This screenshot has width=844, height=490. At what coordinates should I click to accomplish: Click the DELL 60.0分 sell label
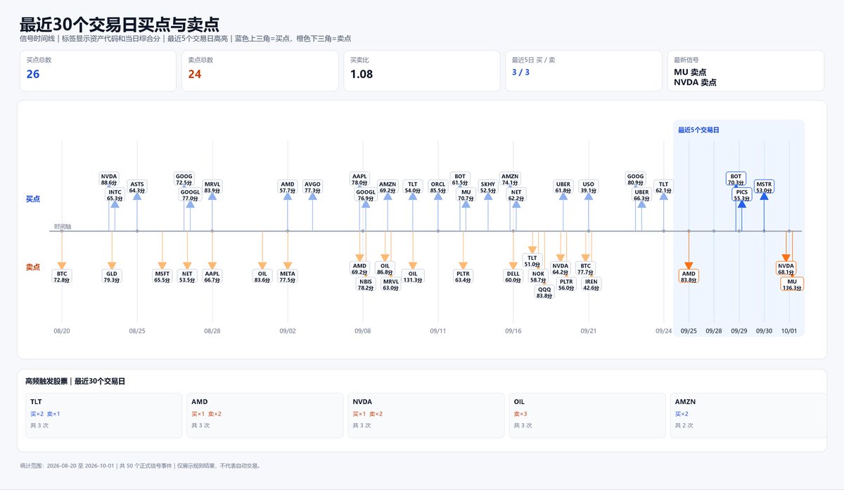coord(513,276)
